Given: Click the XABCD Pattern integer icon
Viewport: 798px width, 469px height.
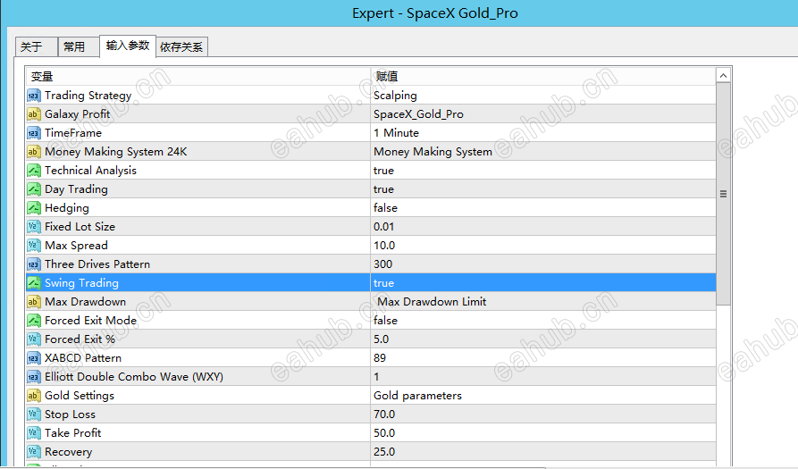Looking at the screenshot, I should point(34,358).
